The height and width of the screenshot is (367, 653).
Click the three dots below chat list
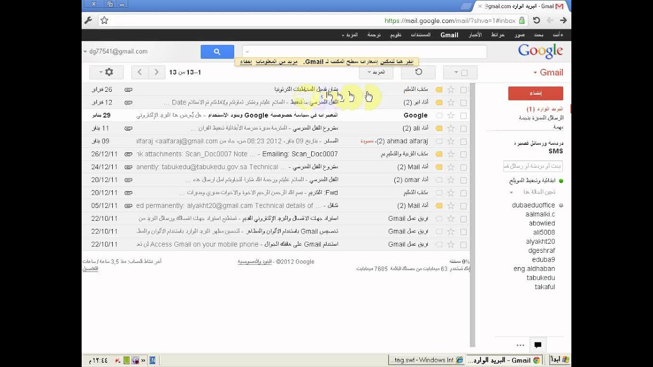click(520, 345)
